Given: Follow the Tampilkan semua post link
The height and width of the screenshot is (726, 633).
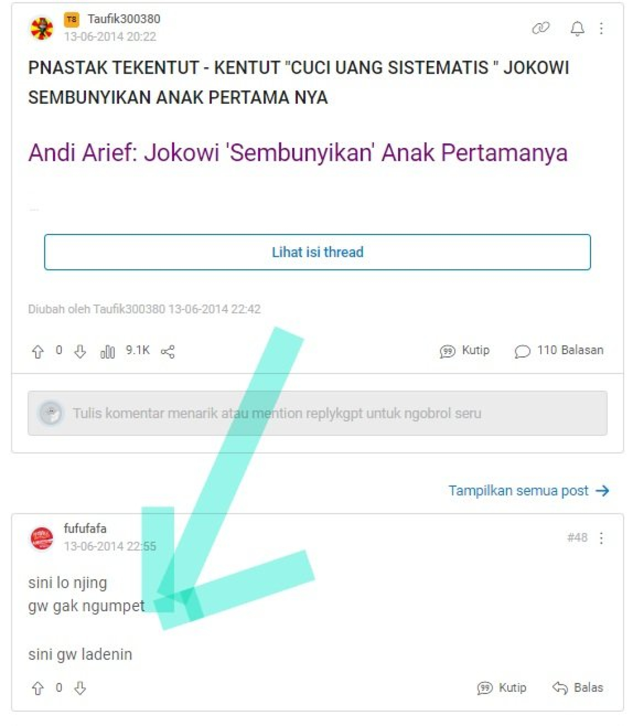Looking at the screenshot, I should [529, 491].
